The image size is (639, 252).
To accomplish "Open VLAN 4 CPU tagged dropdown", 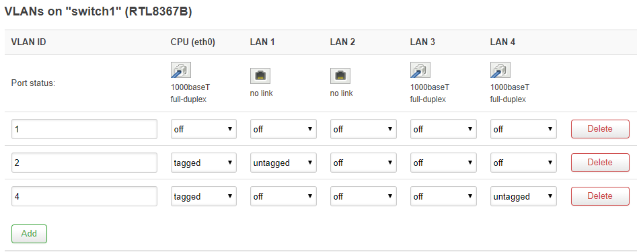I will (203, 196).
